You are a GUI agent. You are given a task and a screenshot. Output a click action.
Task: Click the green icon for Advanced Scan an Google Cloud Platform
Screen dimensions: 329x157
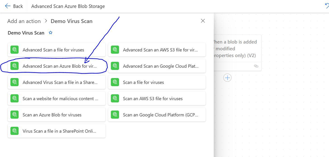115,66
